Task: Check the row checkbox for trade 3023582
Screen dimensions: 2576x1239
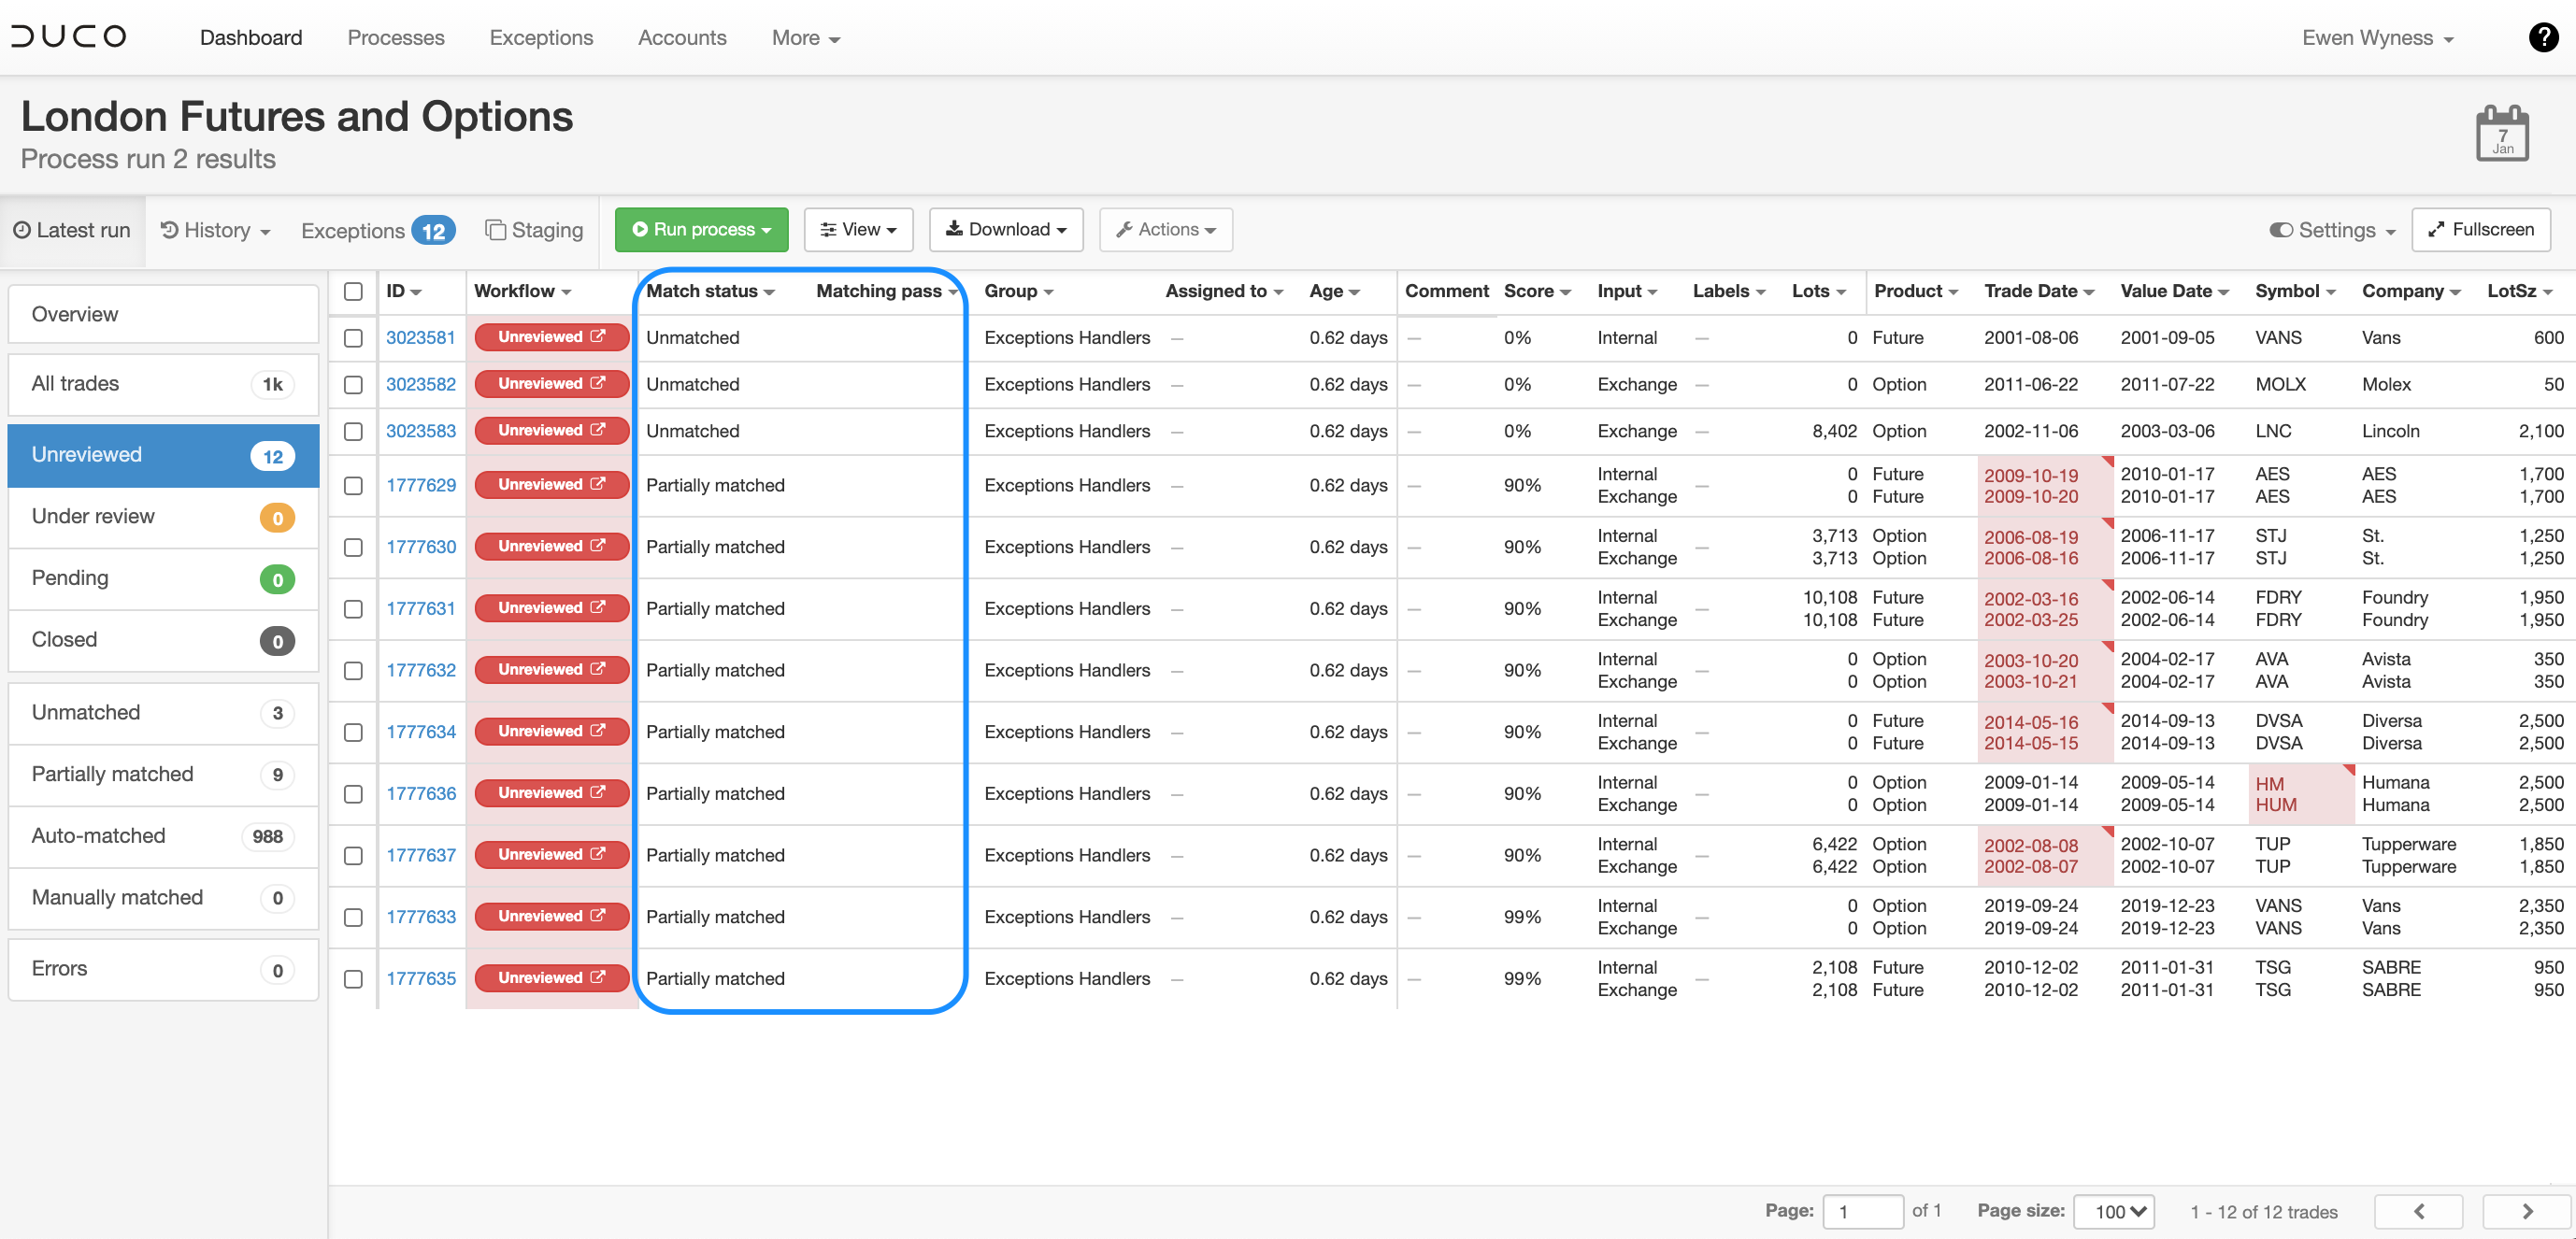Action: [353, 384]
